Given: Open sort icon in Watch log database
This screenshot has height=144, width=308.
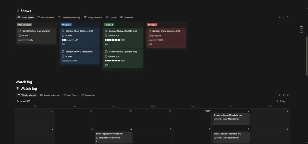Looking at the screenshot, I should pyautogui.click(x=284, y=95).
